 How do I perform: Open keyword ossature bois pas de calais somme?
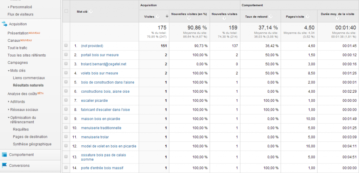pos(103,157)
